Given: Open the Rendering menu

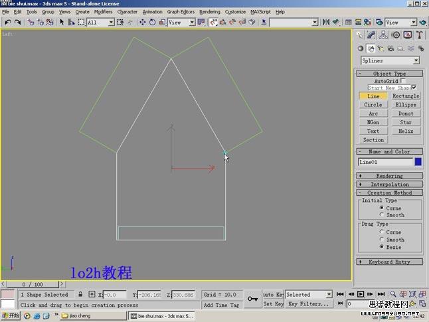Looking at the screenshot, I should pos(210,12).
